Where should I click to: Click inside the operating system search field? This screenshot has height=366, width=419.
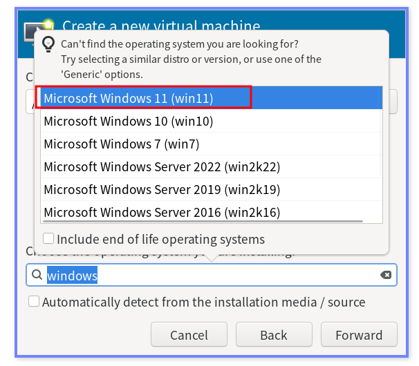click(x=235, y=276)
